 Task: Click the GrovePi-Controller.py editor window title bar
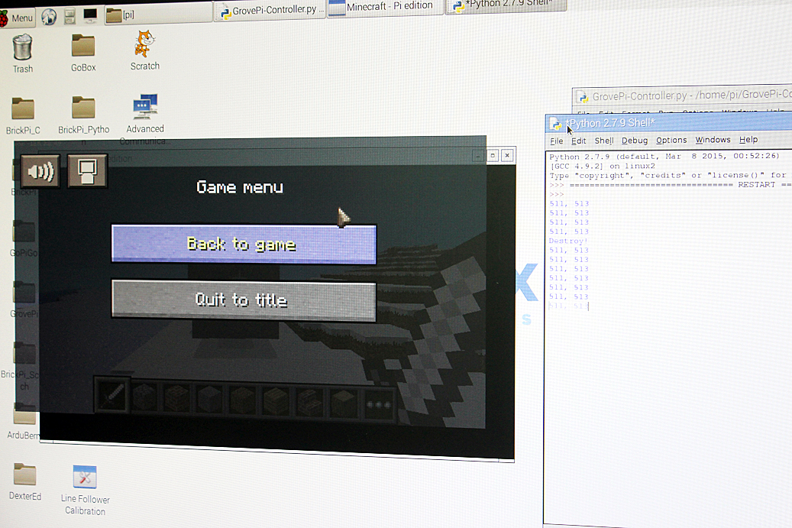pos(682,96)
